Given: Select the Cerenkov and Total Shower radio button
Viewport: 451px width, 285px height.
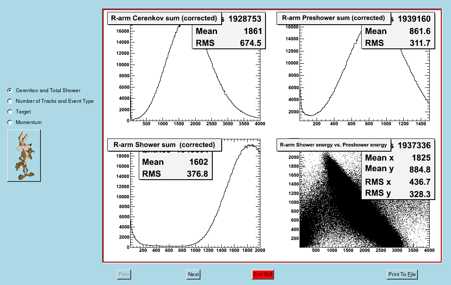Looking at the screenshot, I should [x=10, y=90].
